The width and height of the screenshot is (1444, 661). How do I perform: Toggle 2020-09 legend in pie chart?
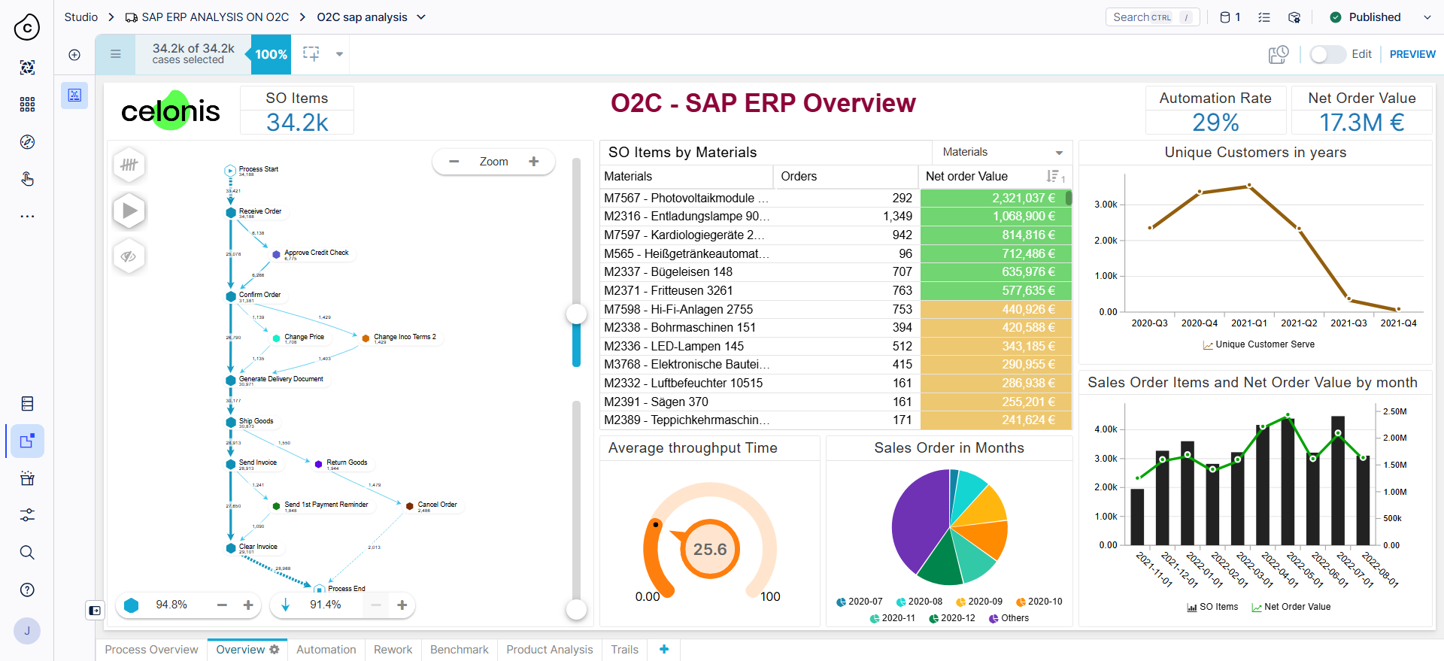[x=979, y=602]
